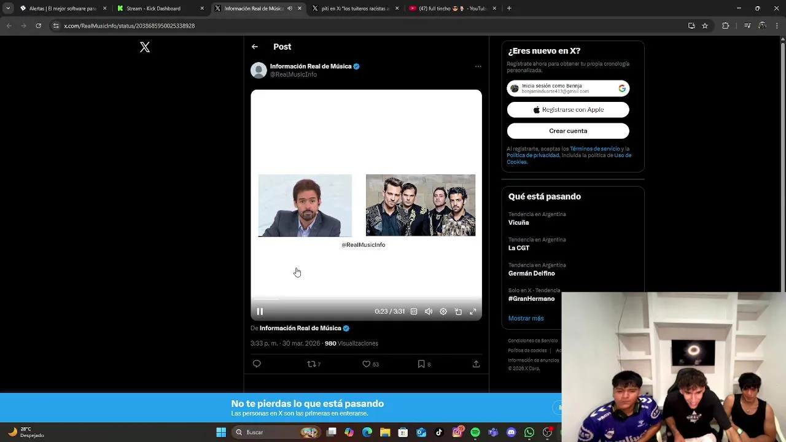Mute the video volume

click(429, 311)
